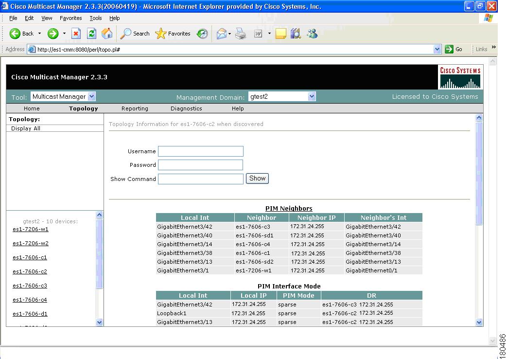Open the File menu
Screen dimensions: 507x359
[13, 18]
